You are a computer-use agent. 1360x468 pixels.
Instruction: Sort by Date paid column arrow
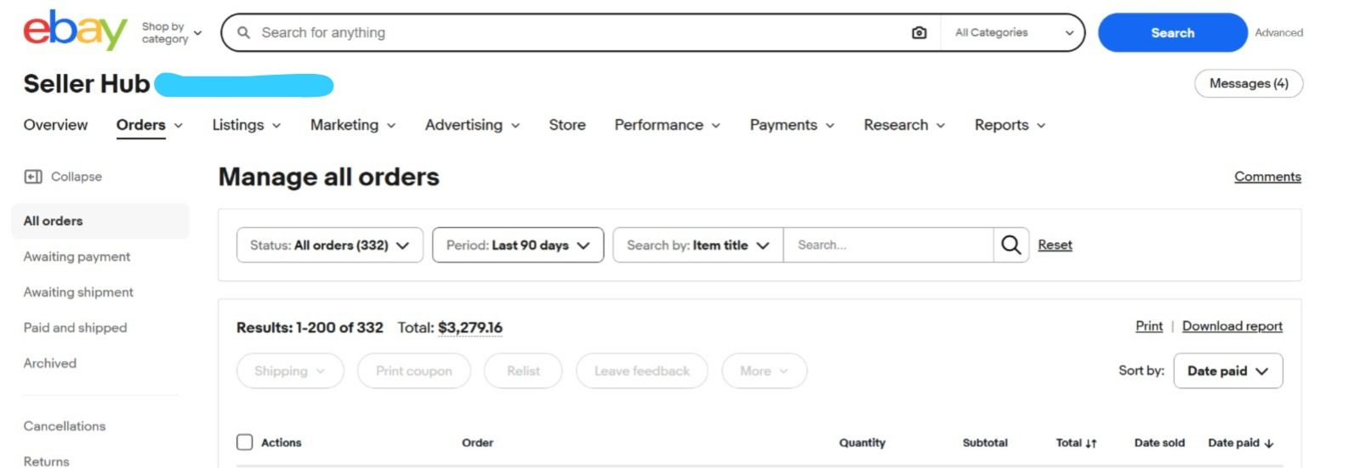click(1269, 443)
